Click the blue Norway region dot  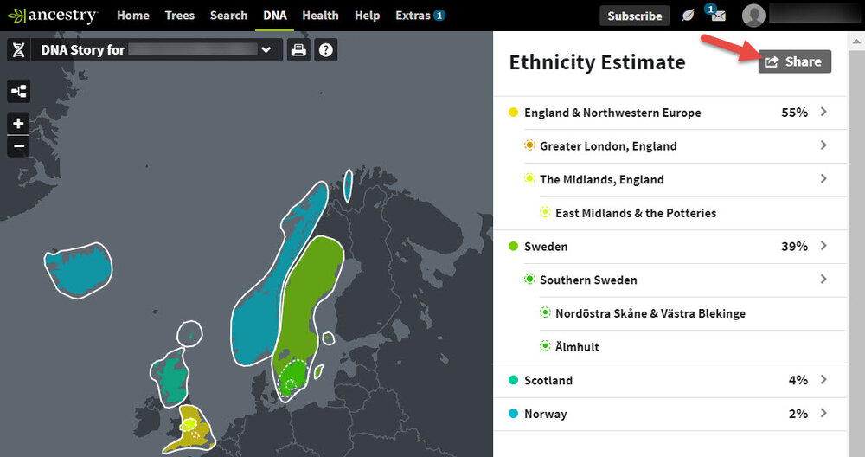513,414
